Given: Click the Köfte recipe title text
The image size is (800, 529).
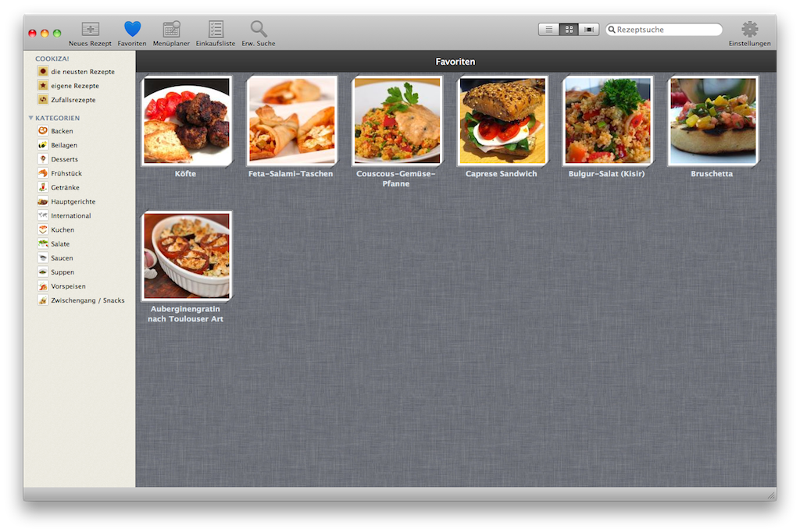Looking at the screenshot, I should (185, 174).
